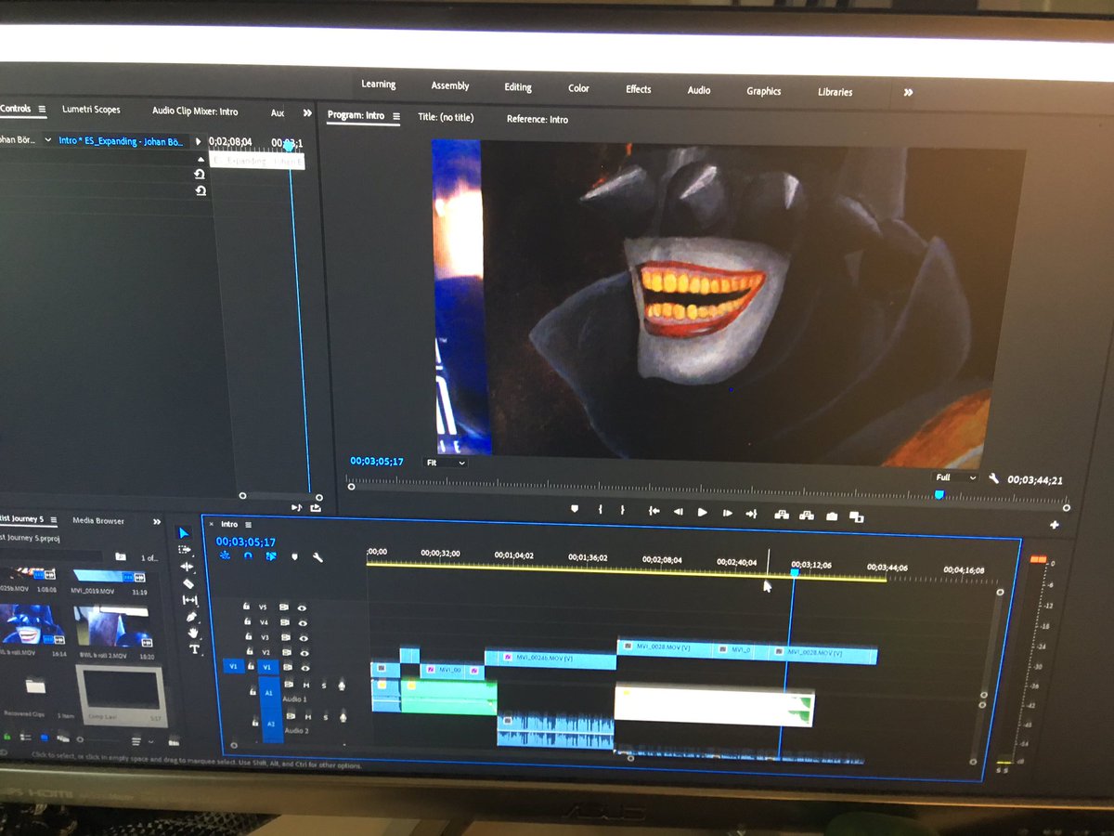Expand overflow panels next to Audio Clip Mixer
Screen dimensions: 1114x836
click(307, 112)
